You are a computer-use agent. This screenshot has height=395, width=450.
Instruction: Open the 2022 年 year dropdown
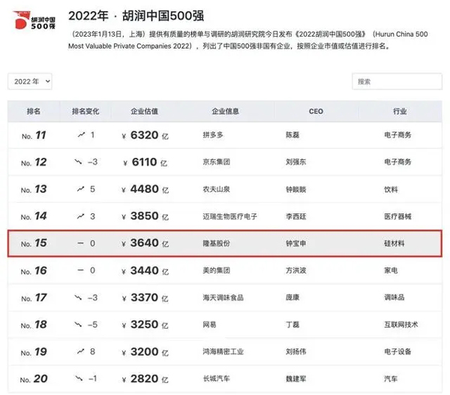30,82
